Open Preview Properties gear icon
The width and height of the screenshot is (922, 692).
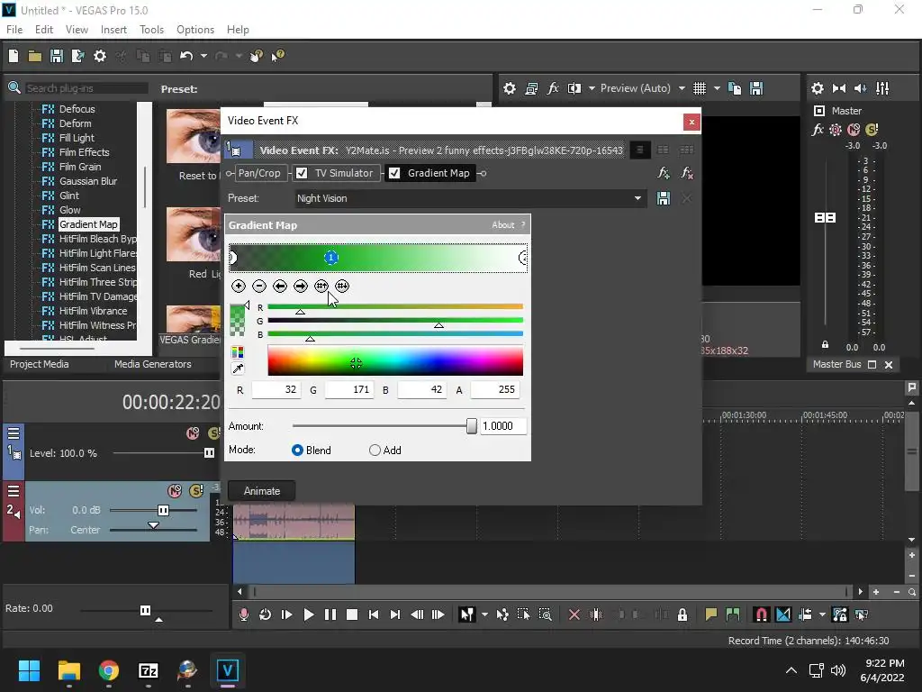(x=510, y=89)
